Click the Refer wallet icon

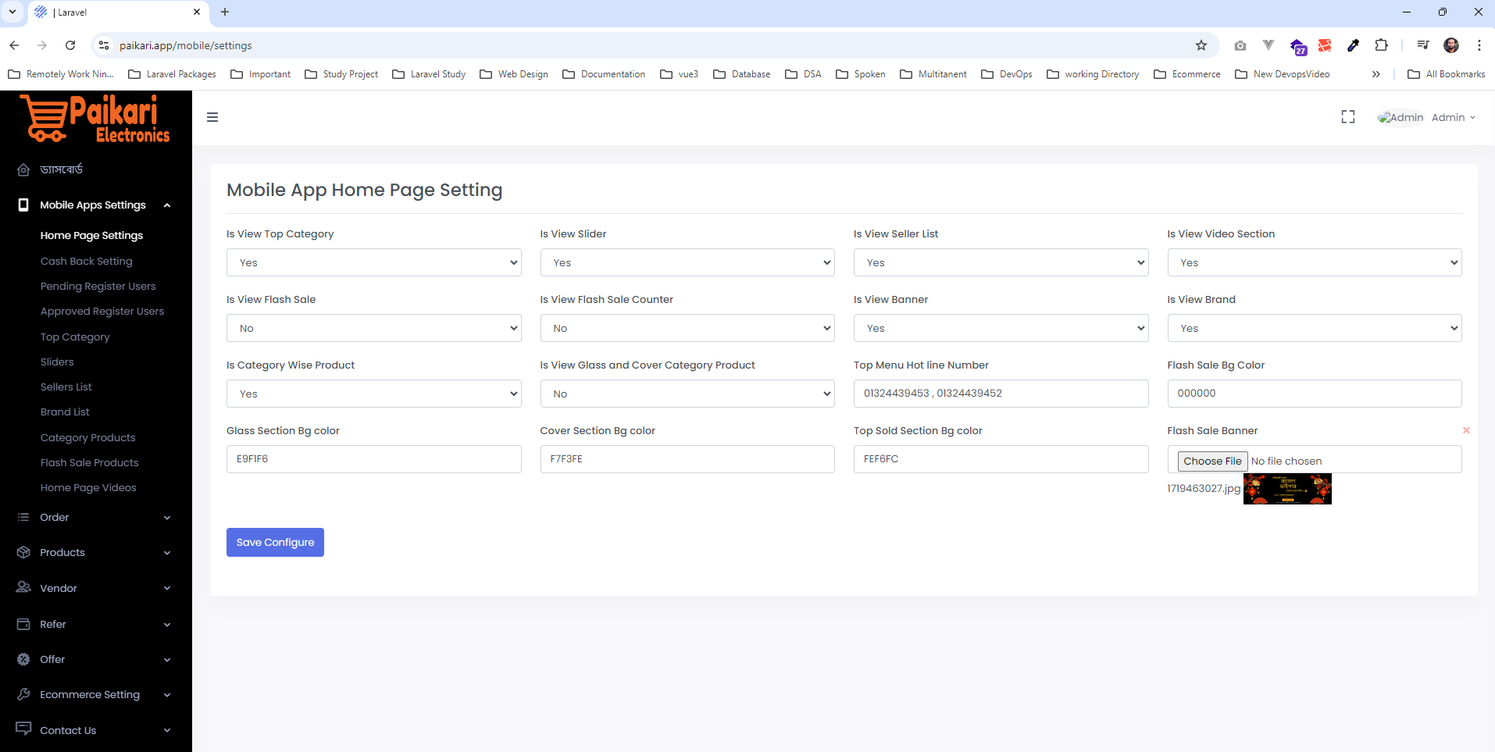pyautogui.click(x=23, y=624)
